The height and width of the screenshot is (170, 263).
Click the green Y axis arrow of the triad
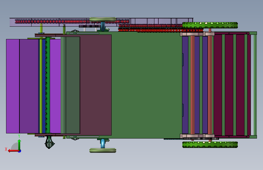[19, 145]
